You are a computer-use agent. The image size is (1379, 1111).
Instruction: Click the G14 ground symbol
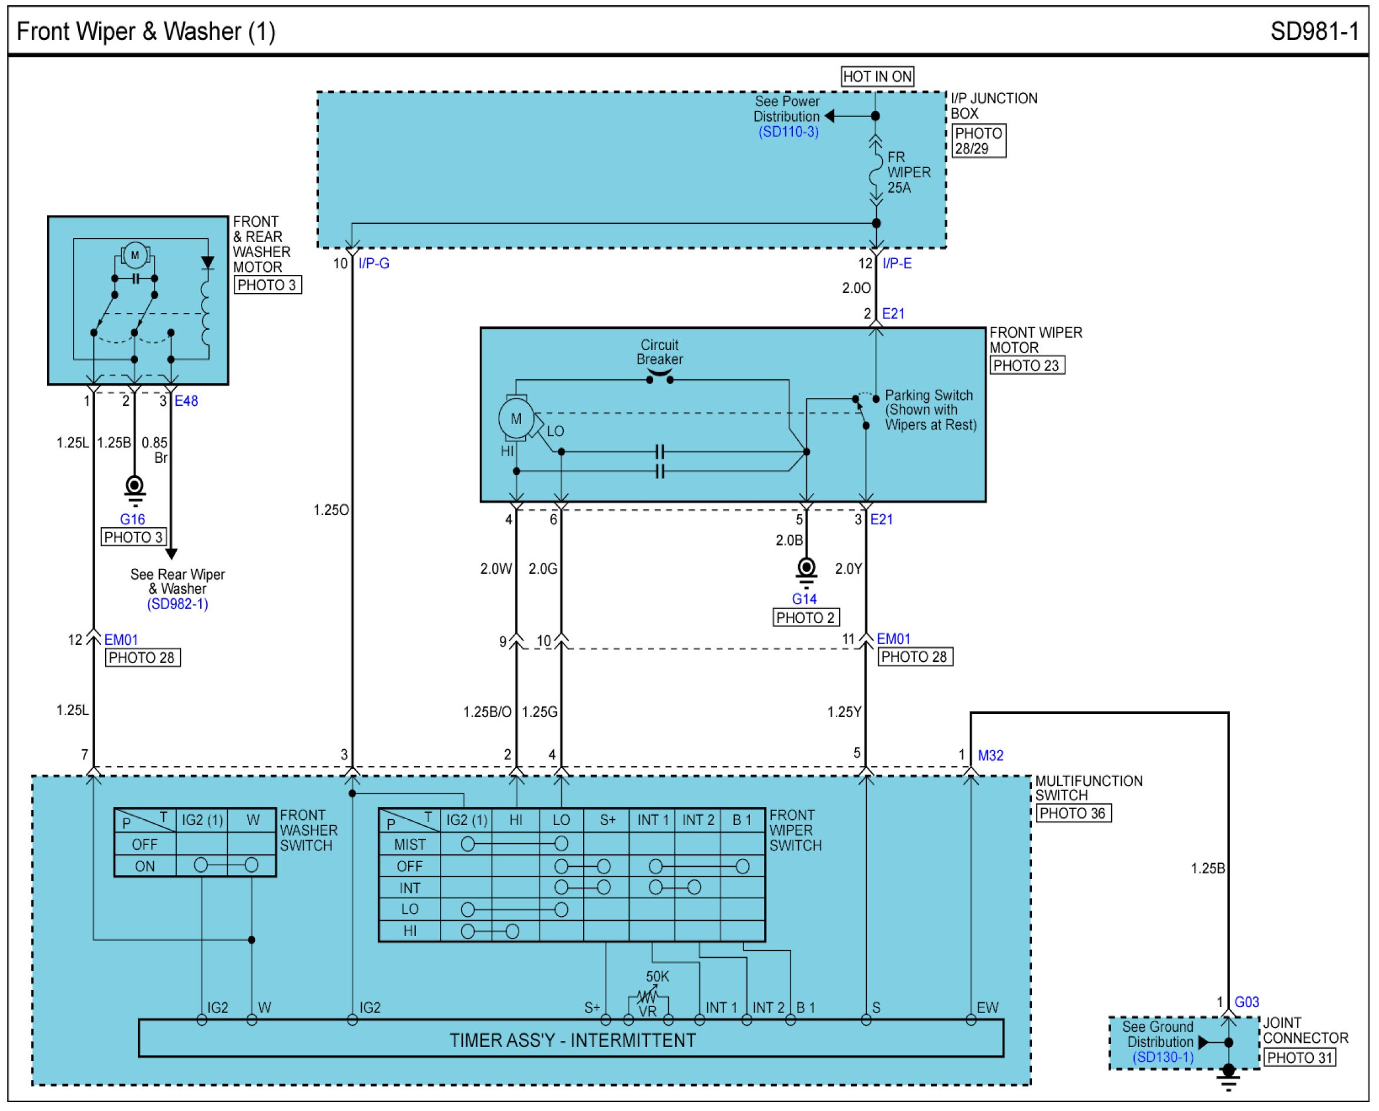[x=806, y=569]
